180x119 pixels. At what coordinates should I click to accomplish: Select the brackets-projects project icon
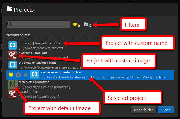13,45
